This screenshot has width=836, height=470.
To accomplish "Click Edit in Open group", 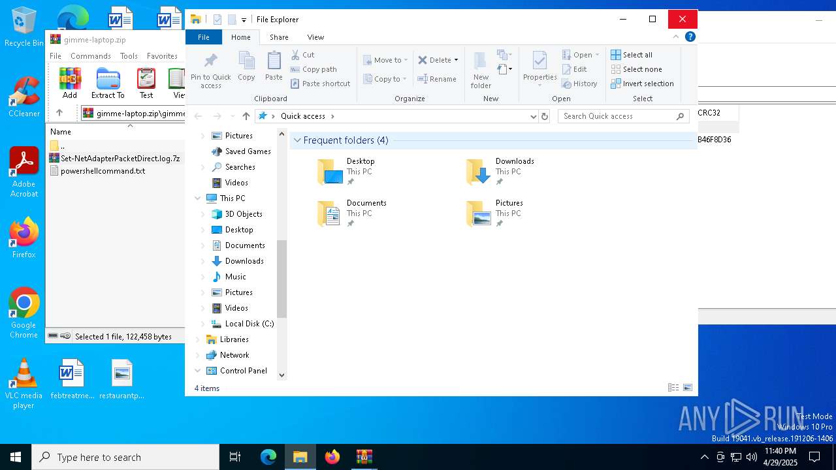I will point(574,69).
